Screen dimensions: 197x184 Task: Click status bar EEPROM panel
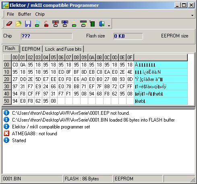click(138, 179)
